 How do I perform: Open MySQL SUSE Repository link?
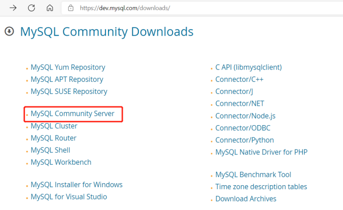pyautogui.click(x=69, y=91)
